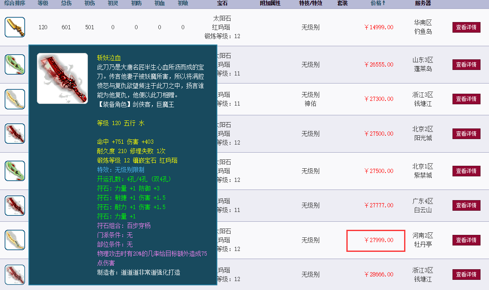Screen dimensions: 489x290
Task: Click the golden dagger icon in the first row
Action: 14,27
